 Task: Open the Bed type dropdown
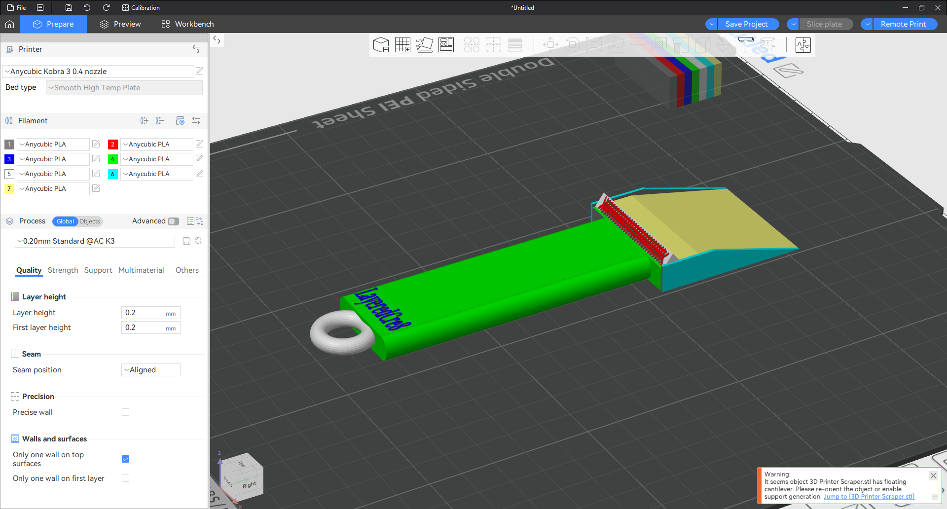(124, 88)
